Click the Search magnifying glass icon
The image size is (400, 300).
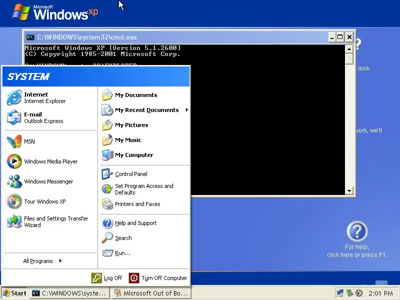click(x=107, y=238)
